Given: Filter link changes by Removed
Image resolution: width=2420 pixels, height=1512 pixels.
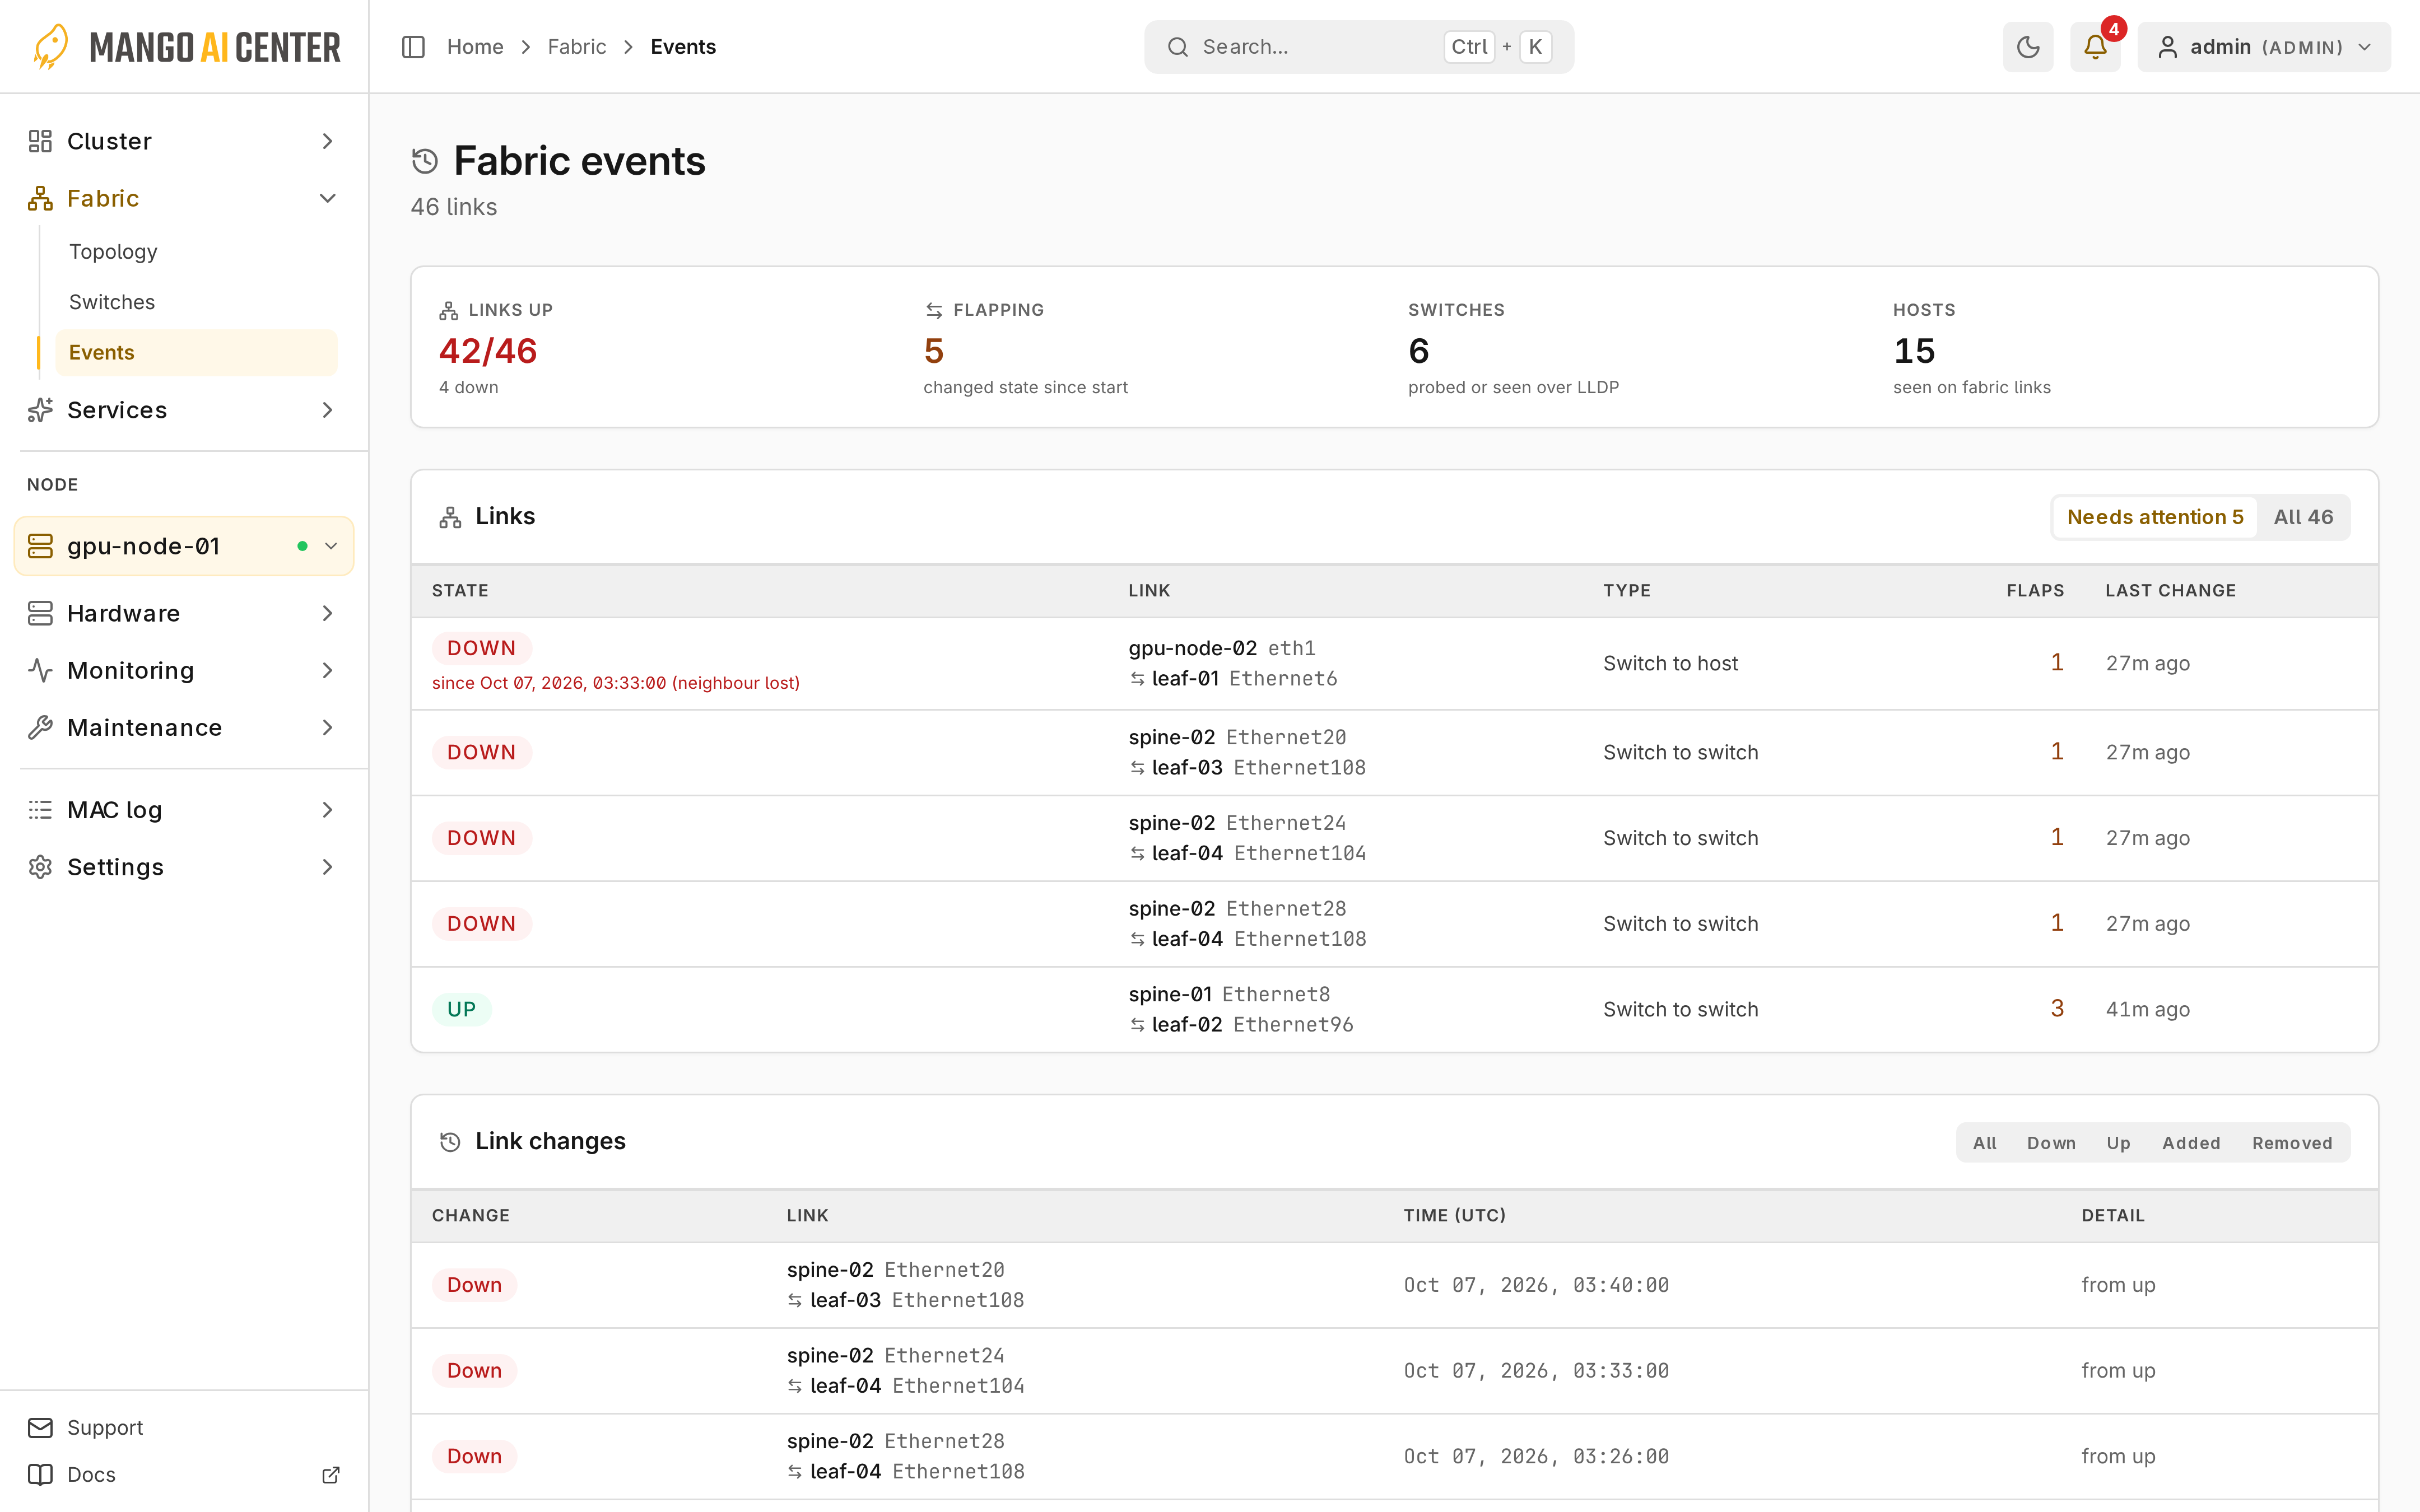Looking at the screenshot, I should pyautogui.click(x=2292, y=1143).
